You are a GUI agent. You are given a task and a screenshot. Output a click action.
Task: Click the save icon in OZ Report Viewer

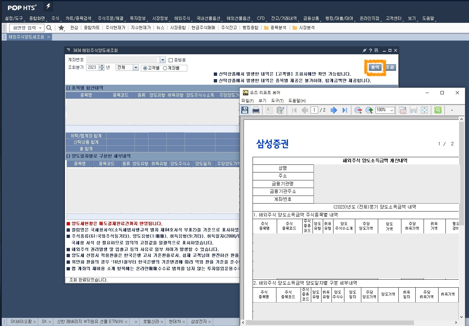[245, 110]
